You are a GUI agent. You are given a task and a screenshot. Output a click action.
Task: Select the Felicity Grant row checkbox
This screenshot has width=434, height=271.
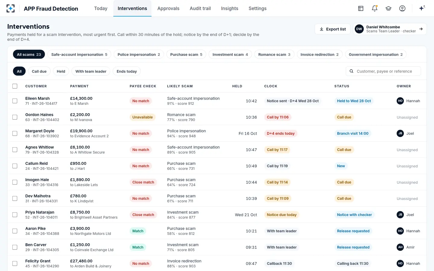click(x=15, y=263)
